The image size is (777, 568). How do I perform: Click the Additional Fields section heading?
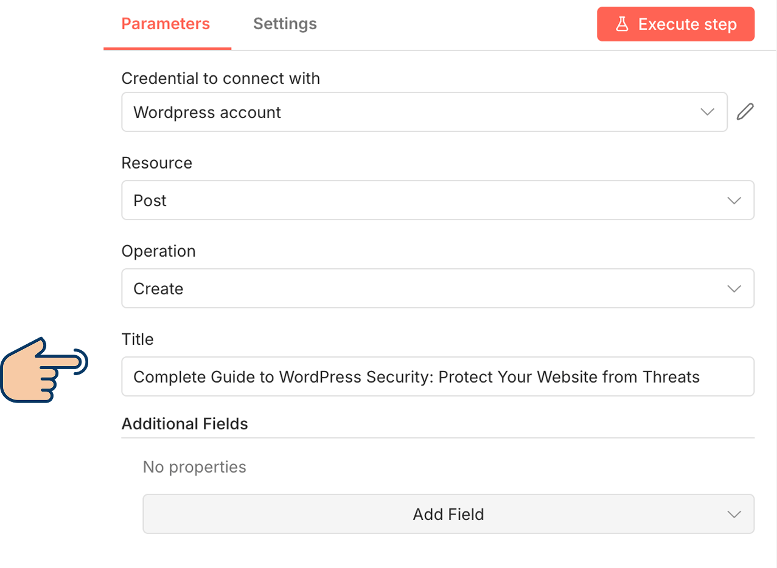click(184, 424)
